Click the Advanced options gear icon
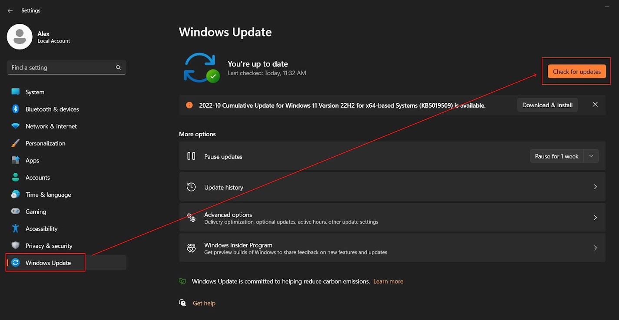The width and height of the screenshot is (619, 320). click(191, 218)
